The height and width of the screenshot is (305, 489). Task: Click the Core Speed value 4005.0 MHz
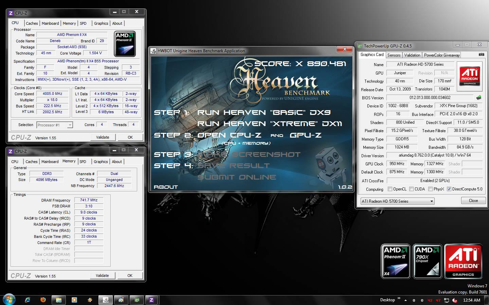pos(52,94)
